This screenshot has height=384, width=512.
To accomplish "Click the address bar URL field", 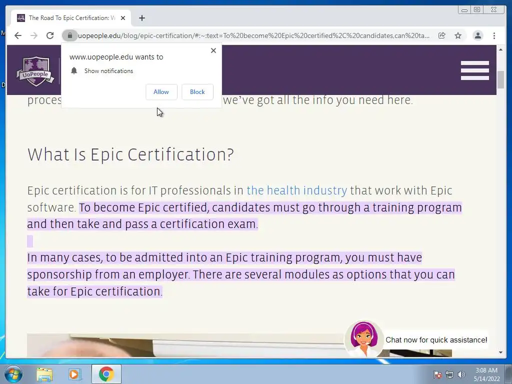I will (253, 35).
